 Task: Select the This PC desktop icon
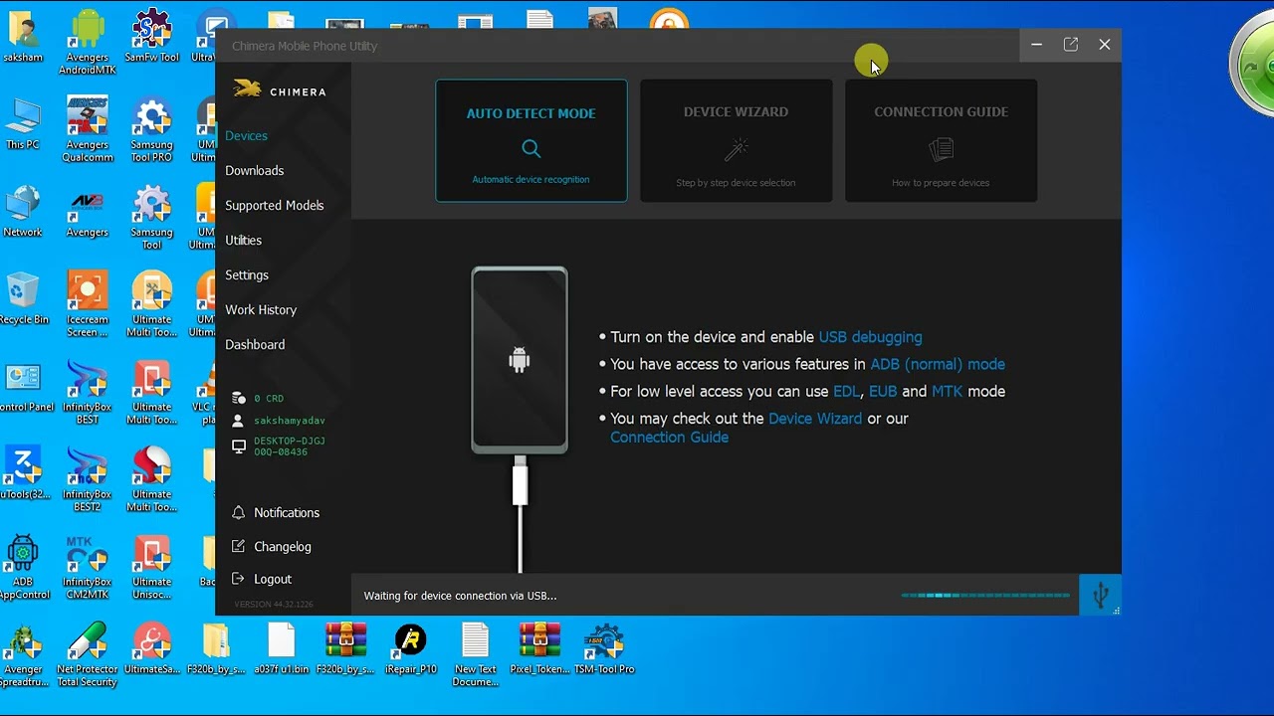pyautogui.click(x=22, y=124)
